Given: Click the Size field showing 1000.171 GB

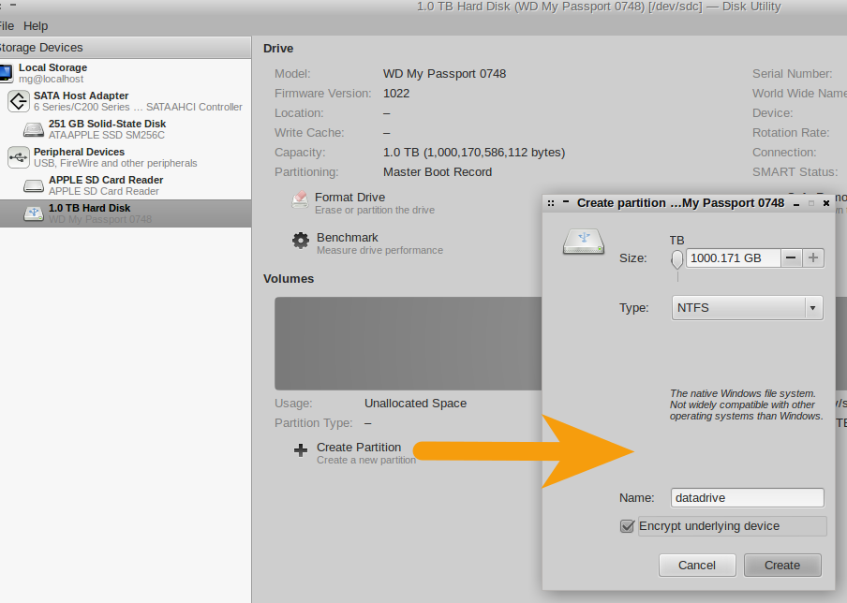Looking at the screenshot, I should [733, 257].
